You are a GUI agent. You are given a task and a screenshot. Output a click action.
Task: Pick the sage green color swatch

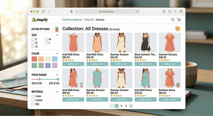pos(41,65)
